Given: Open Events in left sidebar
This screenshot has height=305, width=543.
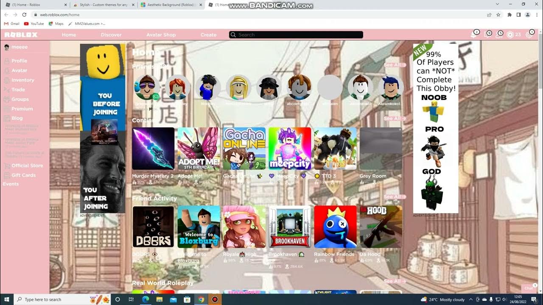Looking at the screenshot, I should (x=11, y=184).
